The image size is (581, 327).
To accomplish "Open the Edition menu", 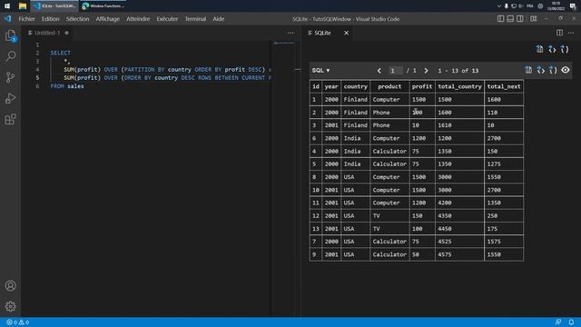I will click(51, 19).
